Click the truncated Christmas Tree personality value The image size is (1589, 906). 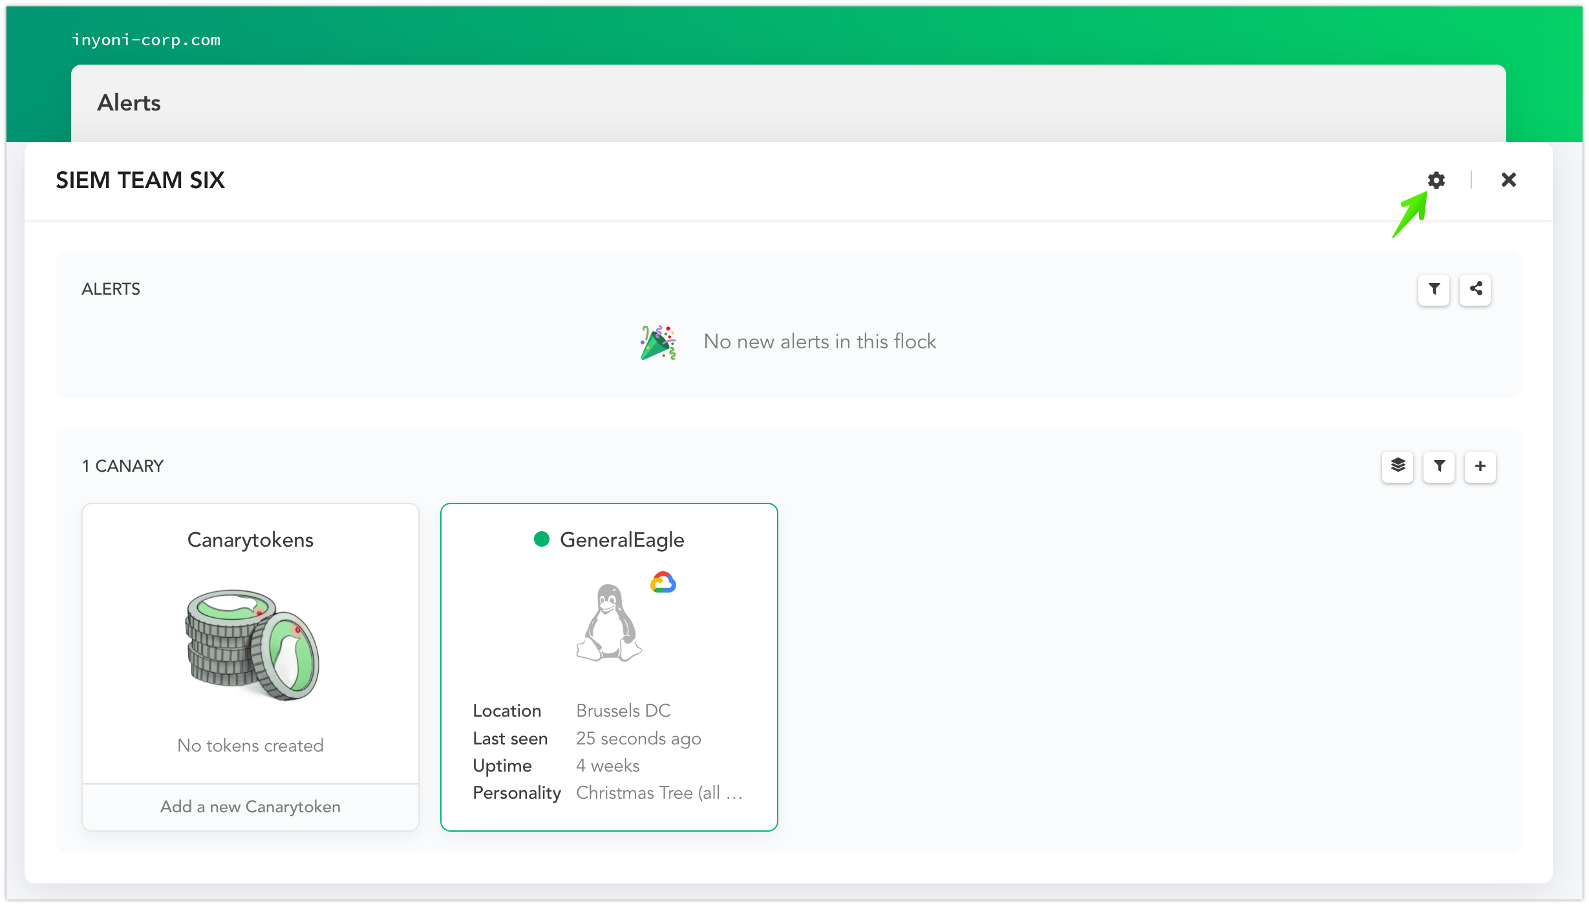point(659,793)
